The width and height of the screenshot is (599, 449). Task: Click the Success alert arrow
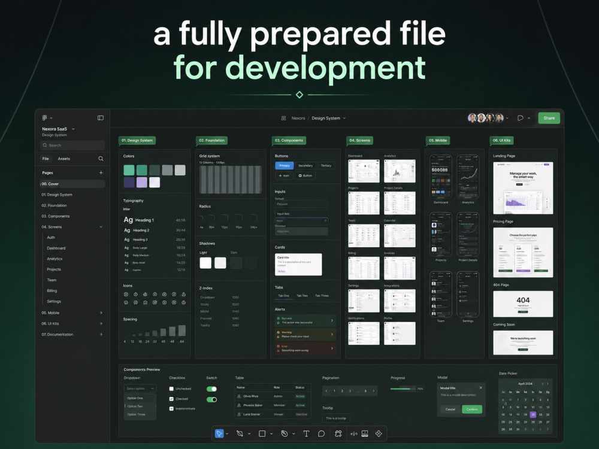332,320
